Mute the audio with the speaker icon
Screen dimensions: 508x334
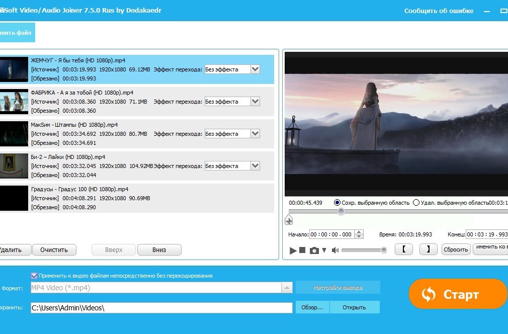click(335, 251)
